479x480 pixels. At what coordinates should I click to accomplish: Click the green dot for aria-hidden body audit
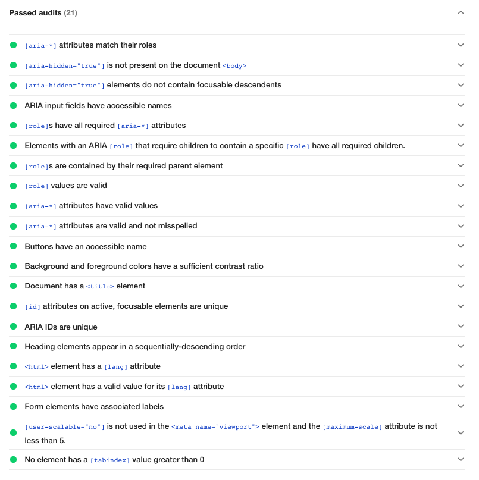point(14,65)
